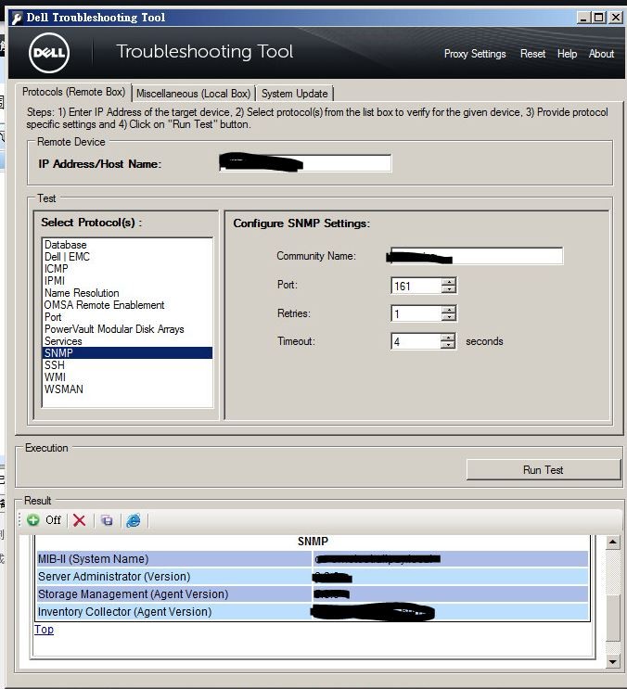
Task: Select SSH protocol
Action: (127, 365)
